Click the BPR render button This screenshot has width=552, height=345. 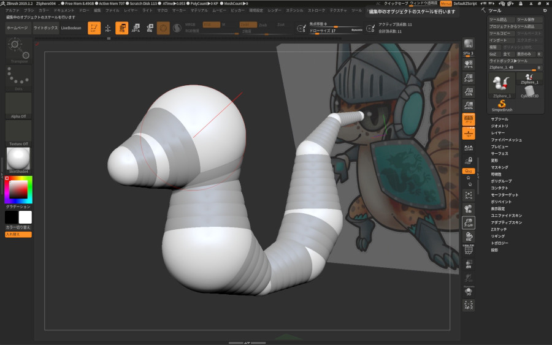(469, 44)
